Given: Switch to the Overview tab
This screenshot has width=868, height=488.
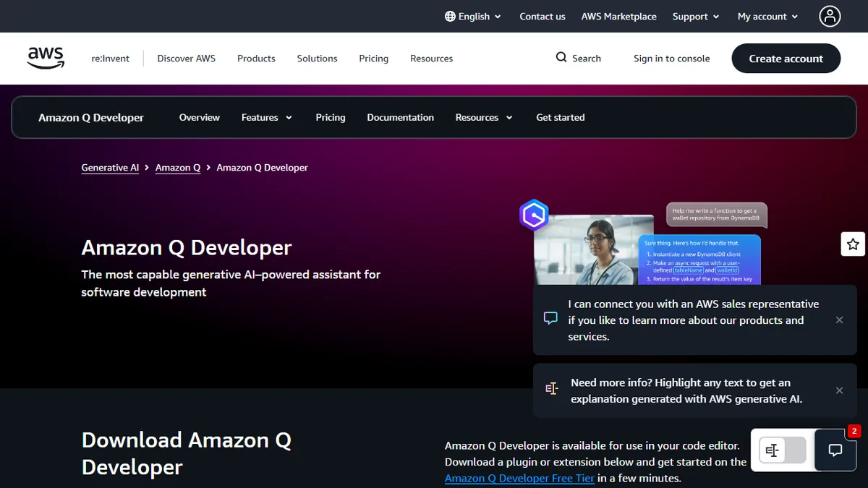Looking at the screenshot, I should point(200,117).
